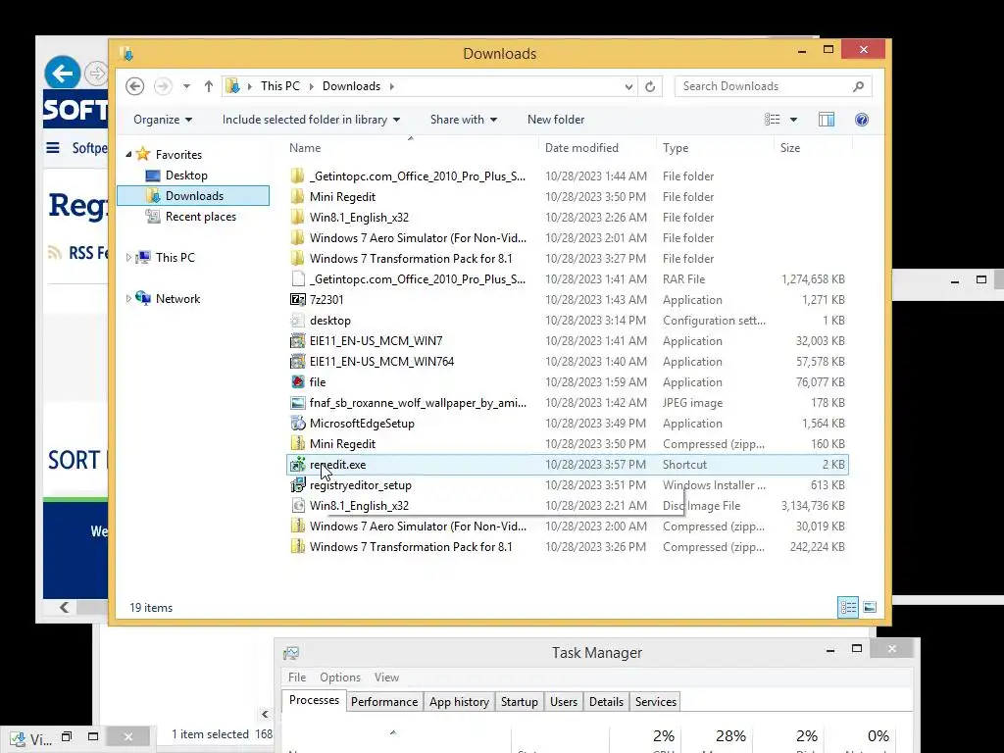The image size is (1004, 753).
Task: Go forward using Explorer's forward arrow
Action: [x=163, y=86]
